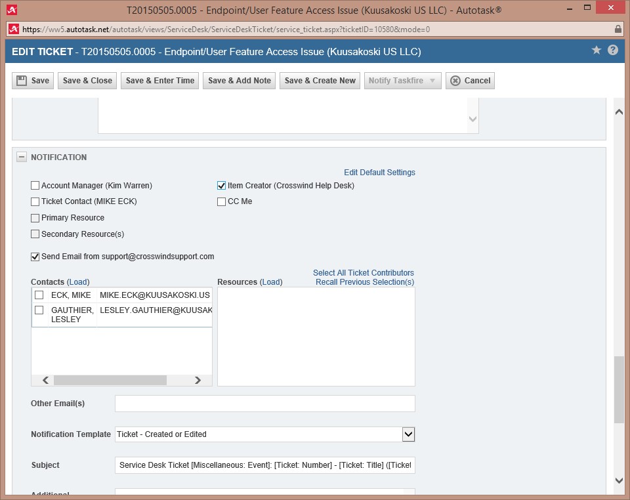Click the Save & Close button

pos(87,81)
